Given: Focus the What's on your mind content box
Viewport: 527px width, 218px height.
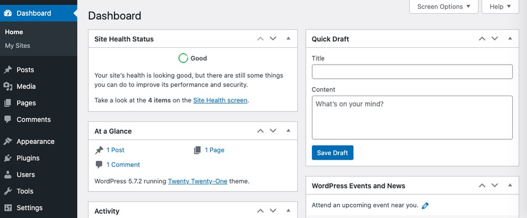Looking at the screenshot, I should pyautogui.click(x=412, y=118).
